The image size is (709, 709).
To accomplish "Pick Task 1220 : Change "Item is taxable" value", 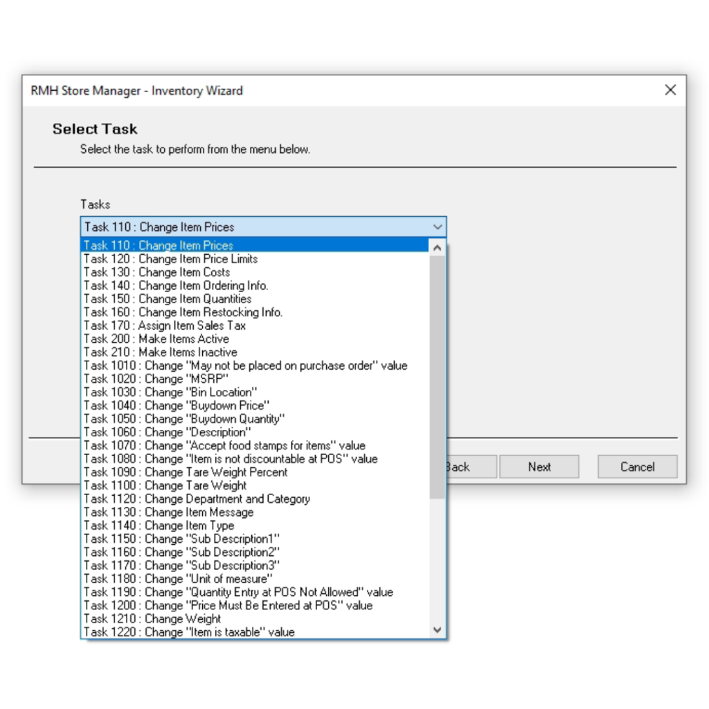I will 255,632.
